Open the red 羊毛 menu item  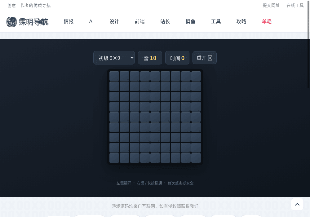click(x=267, y=21)
